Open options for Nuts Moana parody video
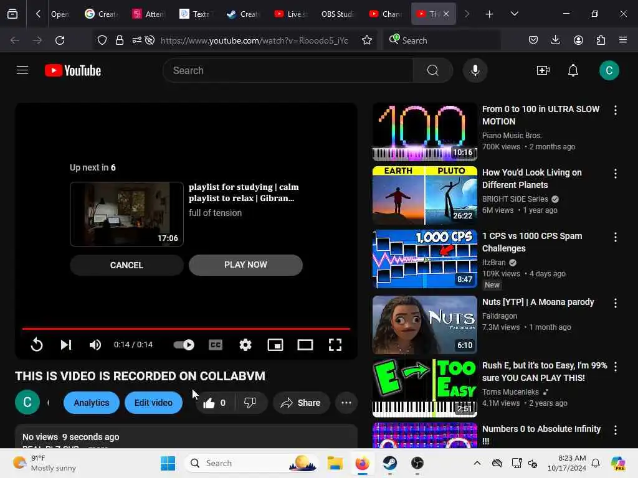Screen dimensions: 638x478 point(615,303)
